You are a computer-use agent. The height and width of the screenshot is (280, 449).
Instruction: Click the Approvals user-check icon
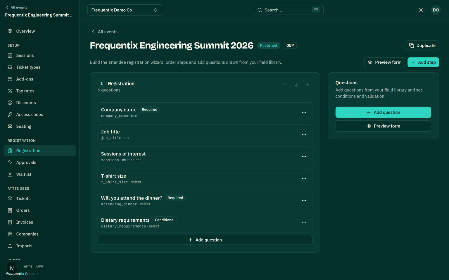(x=10, y=162)
